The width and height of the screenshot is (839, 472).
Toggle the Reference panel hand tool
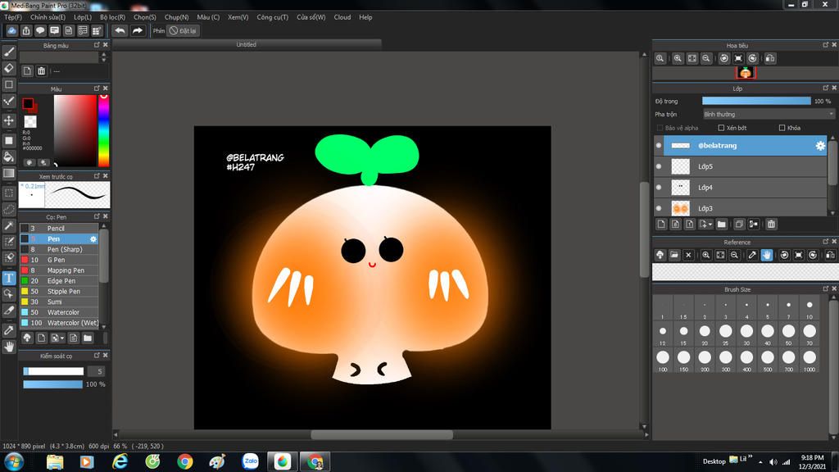(x=767, y=256)
